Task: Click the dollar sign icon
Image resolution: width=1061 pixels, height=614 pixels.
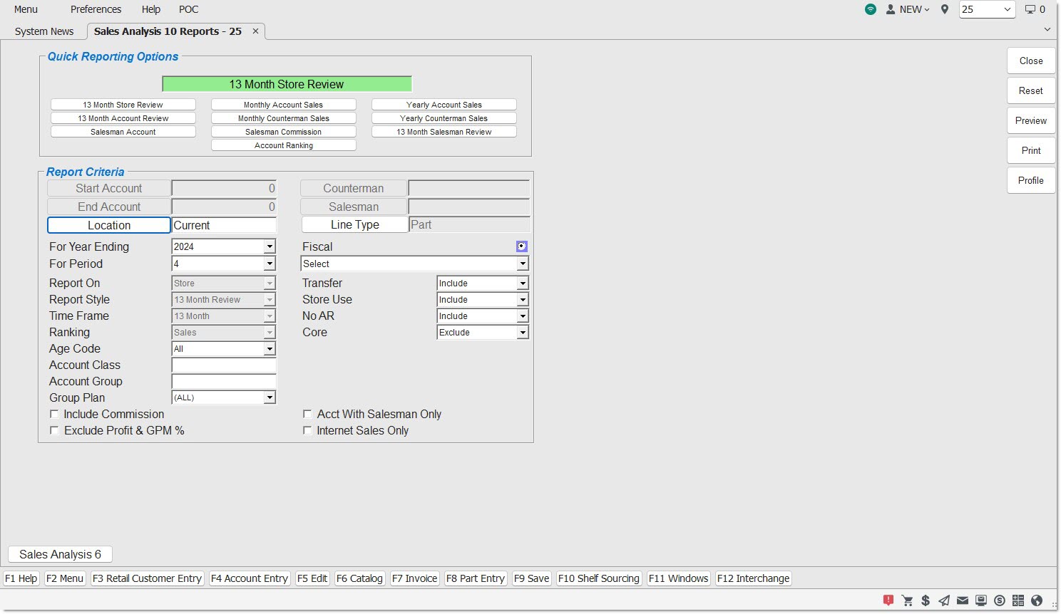Action: [x=925, y=600]
